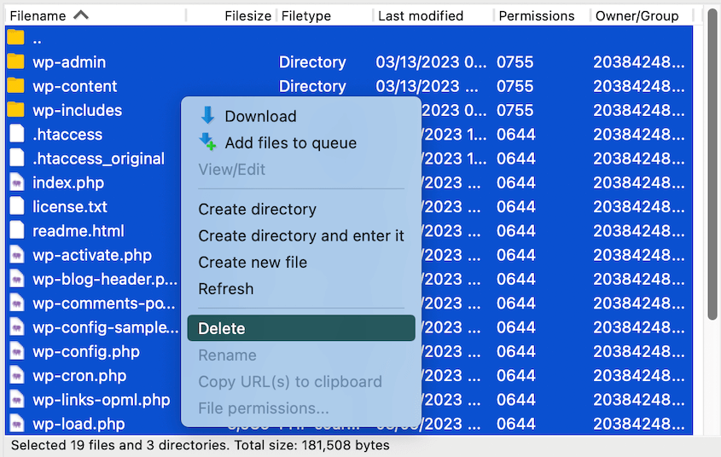Click the wp-config.php file icon

(17, 351)
